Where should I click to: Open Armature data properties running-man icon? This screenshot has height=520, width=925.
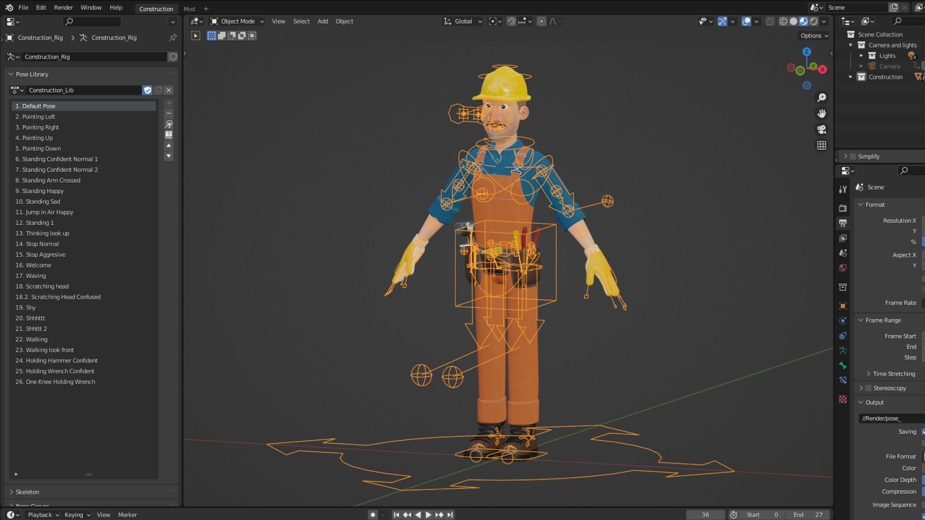point(843,351)
